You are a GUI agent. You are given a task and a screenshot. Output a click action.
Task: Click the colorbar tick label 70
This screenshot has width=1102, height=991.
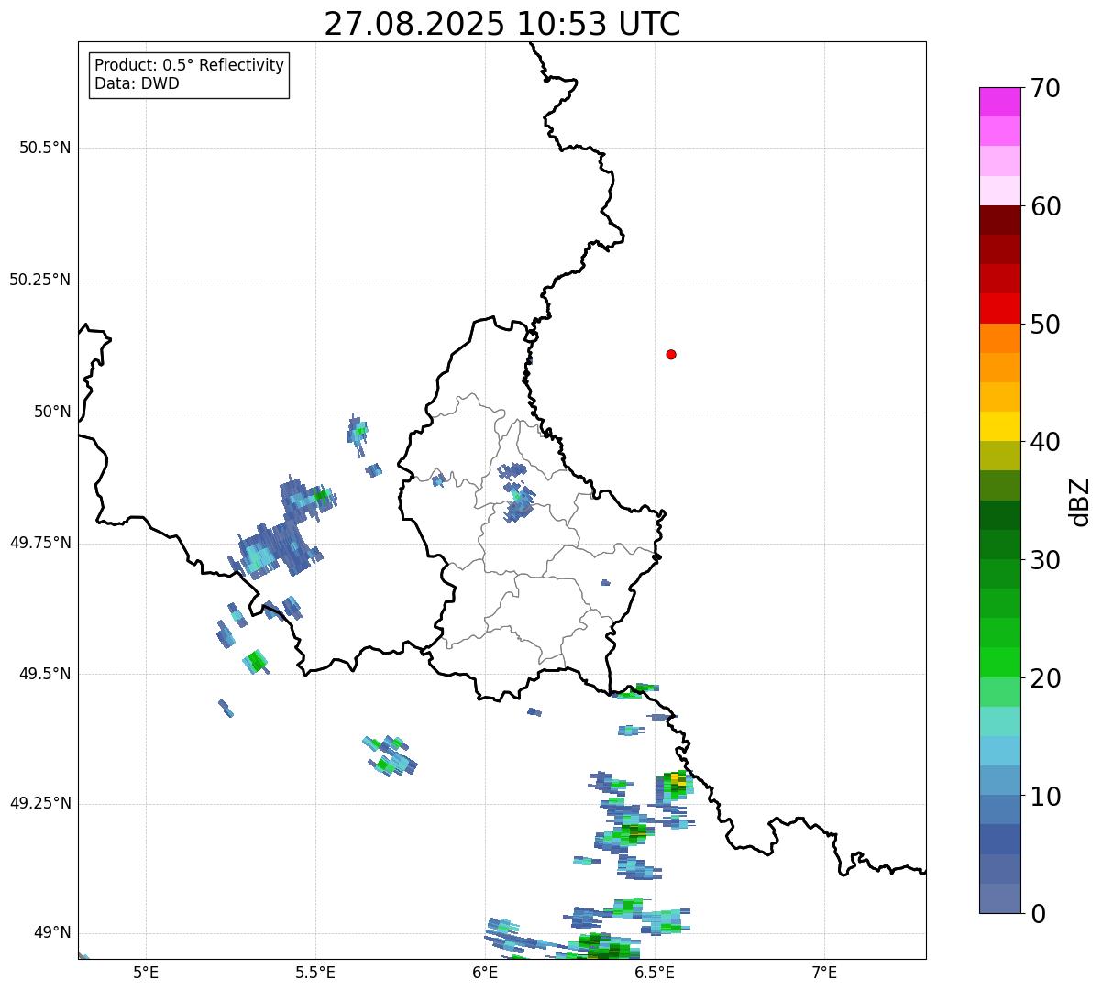(1045, 88)
